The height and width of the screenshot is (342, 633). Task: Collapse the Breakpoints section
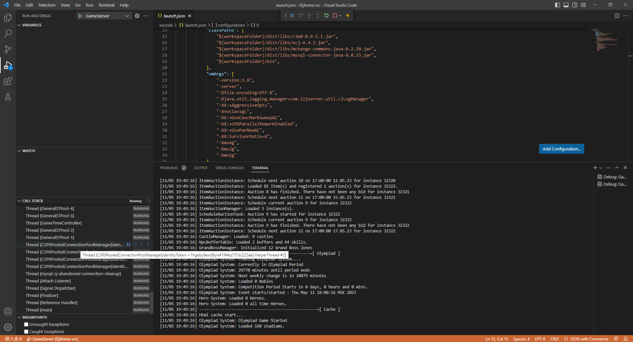click(19, 317)
